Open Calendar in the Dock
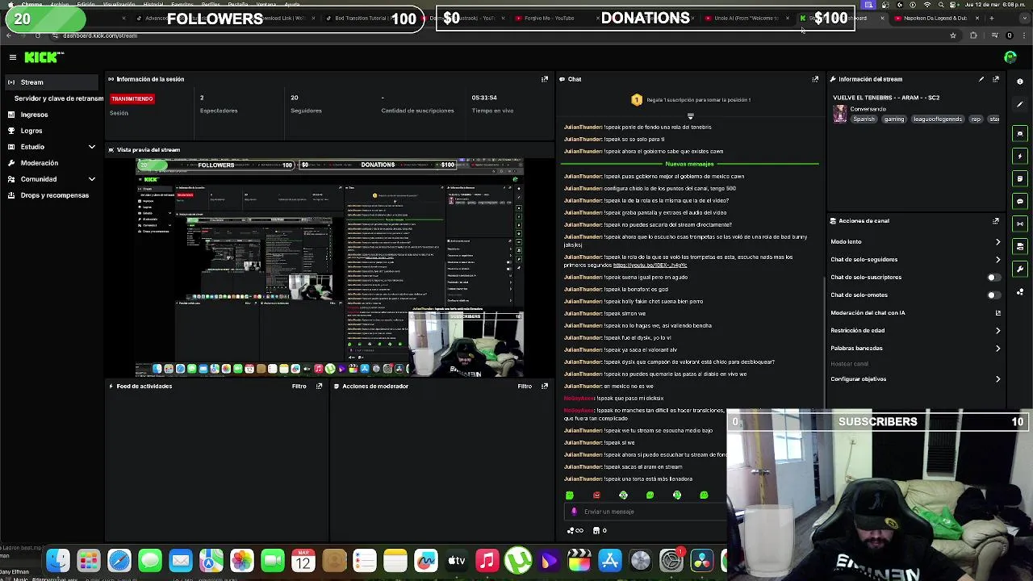 coord(303,560)
